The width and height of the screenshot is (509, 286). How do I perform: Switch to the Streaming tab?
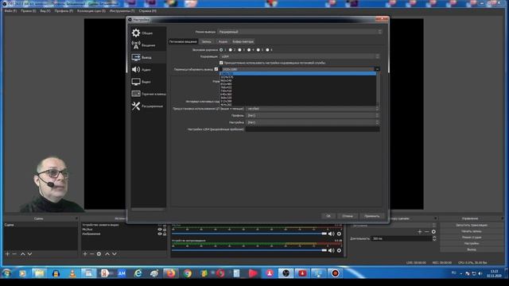pos(183,41)
